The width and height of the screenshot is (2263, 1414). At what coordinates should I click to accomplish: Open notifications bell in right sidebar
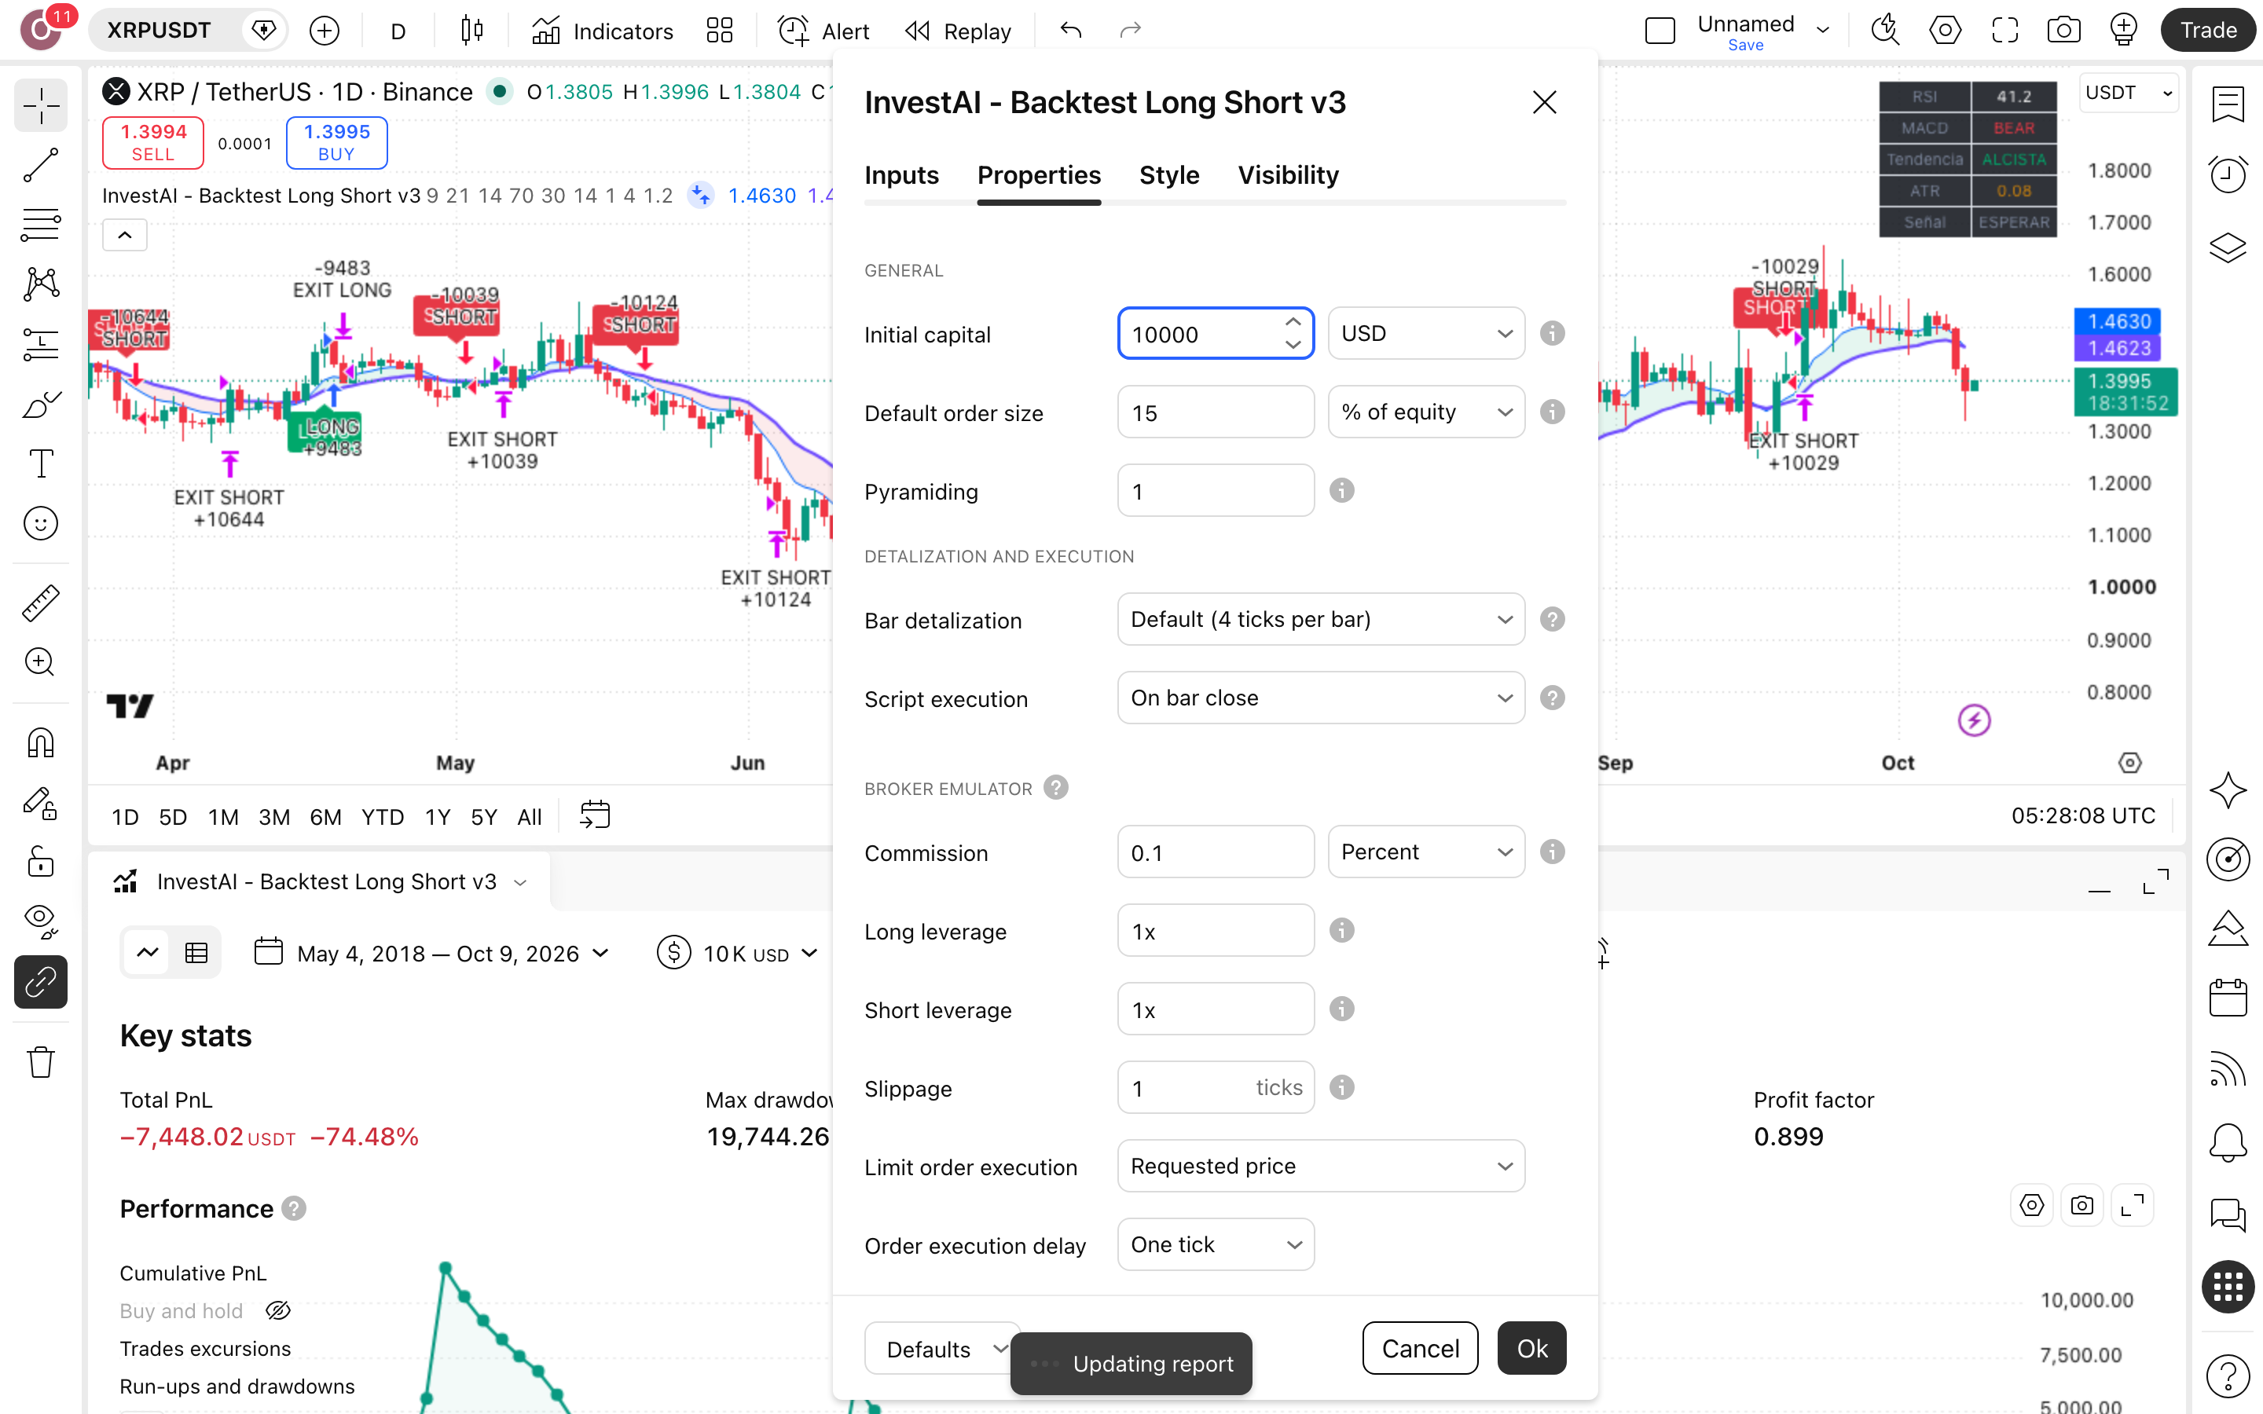[x=2228, y=1142]
